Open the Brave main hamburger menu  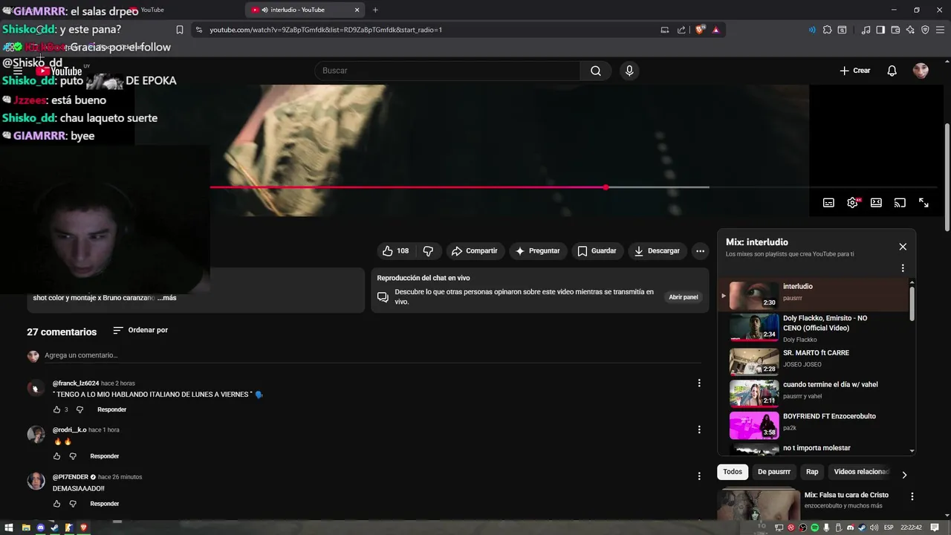point(940,30)
